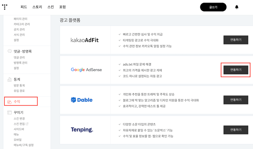This screenshot has width=253, height=149.
Task: Click the Google AdSense logo
Action: pyautogui.click(x=86, y=70)
